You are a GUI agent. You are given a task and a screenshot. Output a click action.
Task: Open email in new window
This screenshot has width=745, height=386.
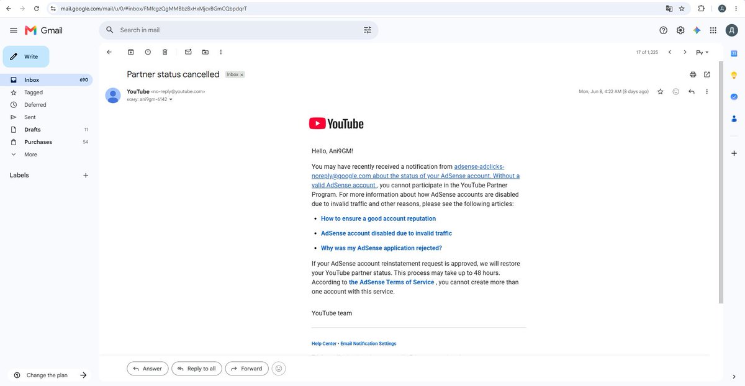click(x=707, y=74)
